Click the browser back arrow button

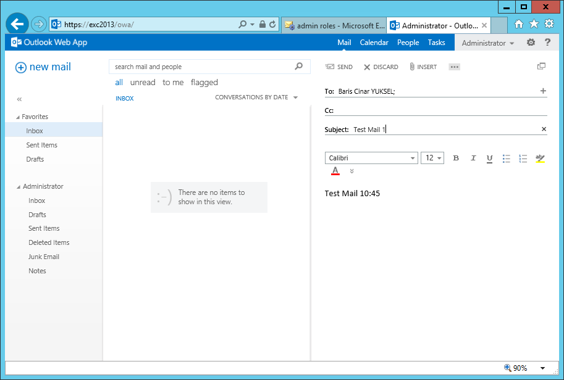point(17,24)
